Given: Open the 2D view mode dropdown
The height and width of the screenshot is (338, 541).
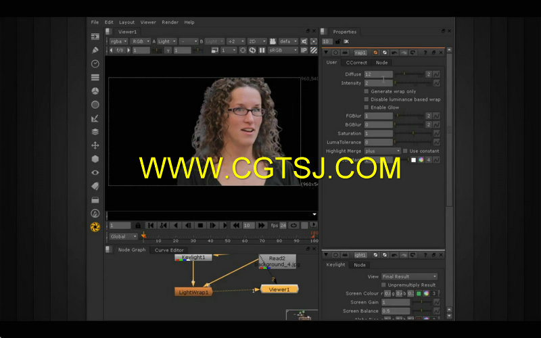Looking at the screenshot, I should coord(258,41).
